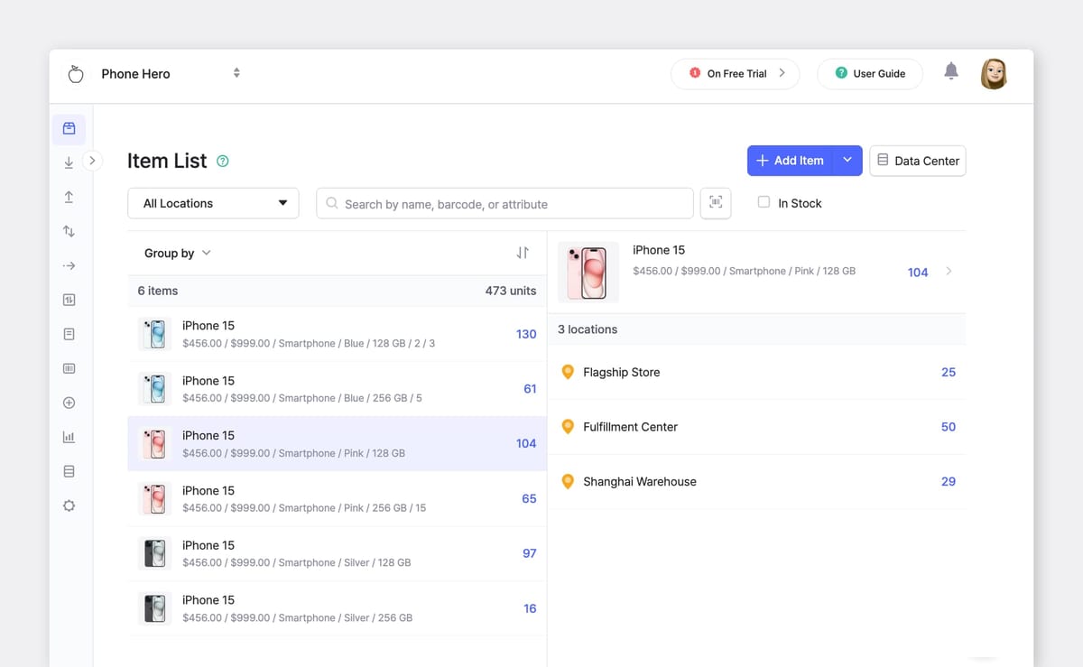Click the 473 units total

pyautogui.click(x=511, y=291)
